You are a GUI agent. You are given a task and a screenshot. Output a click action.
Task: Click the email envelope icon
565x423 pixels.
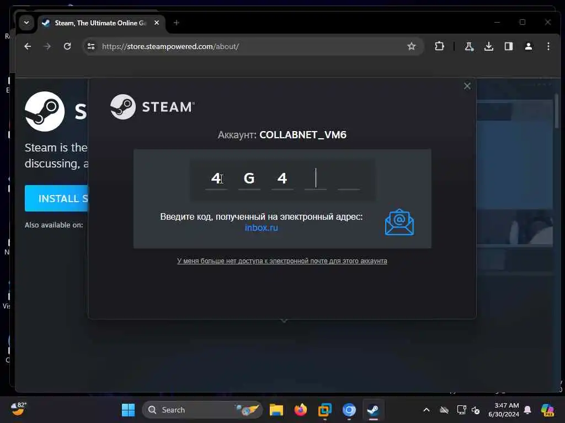point(399,223)
